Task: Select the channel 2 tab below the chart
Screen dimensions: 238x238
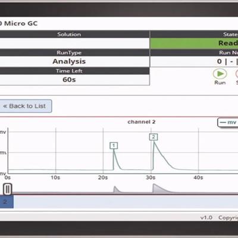Action: pyautogui.click(x=7, y=202)
